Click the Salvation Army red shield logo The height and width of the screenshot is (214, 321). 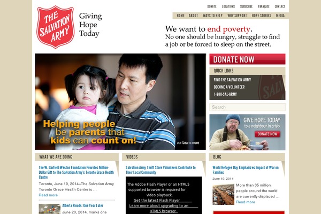[56, 27]
